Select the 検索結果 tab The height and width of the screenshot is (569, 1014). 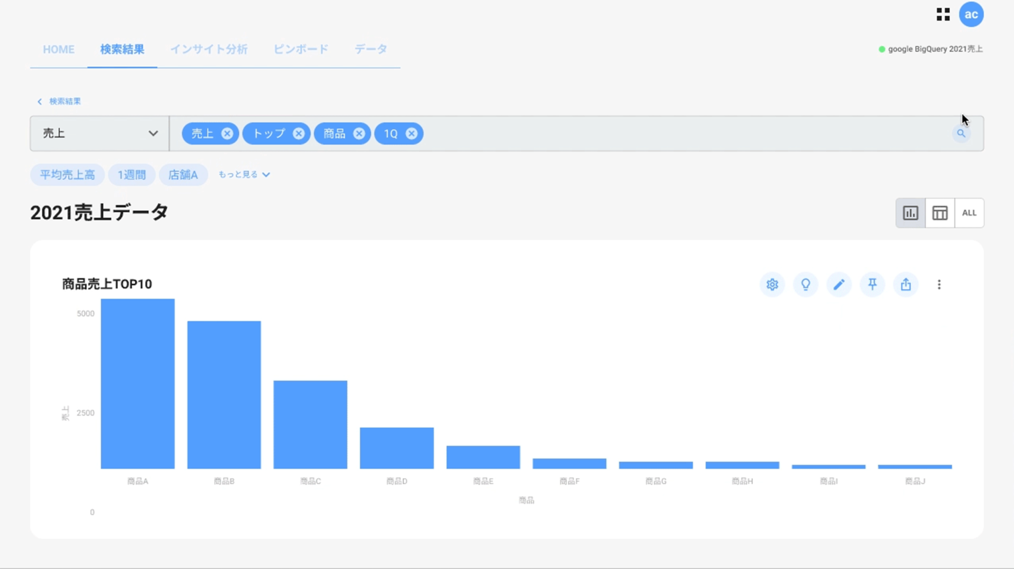coord(122,50)
